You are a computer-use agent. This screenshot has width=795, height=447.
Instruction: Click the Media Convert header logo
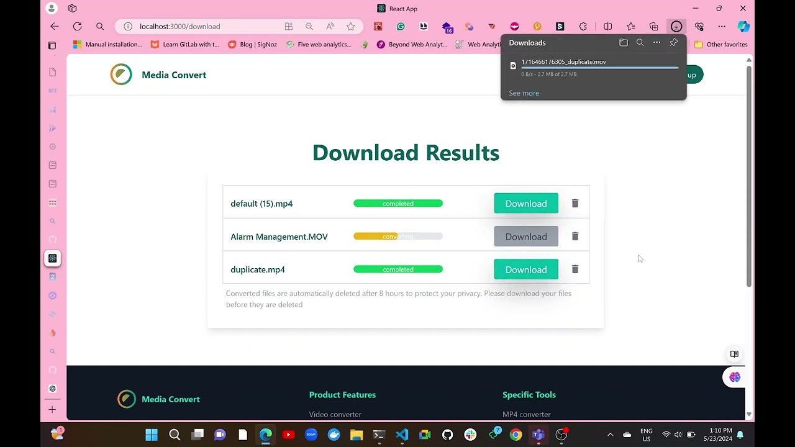pos(121,74)
